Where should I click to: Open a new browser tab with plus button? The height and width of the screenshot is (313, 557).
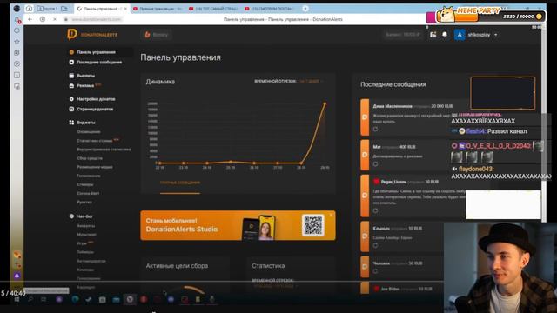pos(305,9)
